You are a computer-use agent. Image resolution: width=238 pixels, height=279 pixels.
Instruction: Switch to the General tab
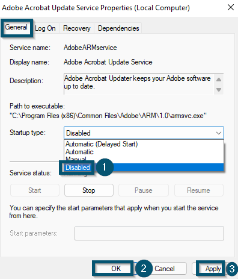point(16,27)
